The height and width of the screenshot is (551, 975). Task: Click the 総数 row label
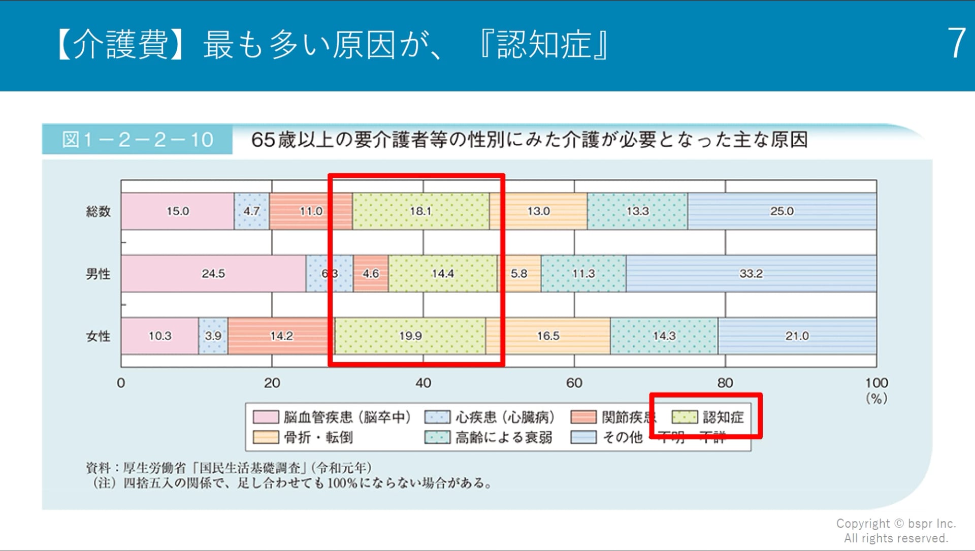98,211
